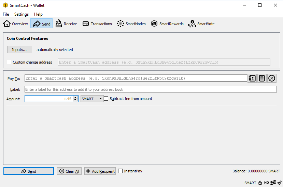Increase amount with the up arrow
283x187 pixels.
pos(75,97)
